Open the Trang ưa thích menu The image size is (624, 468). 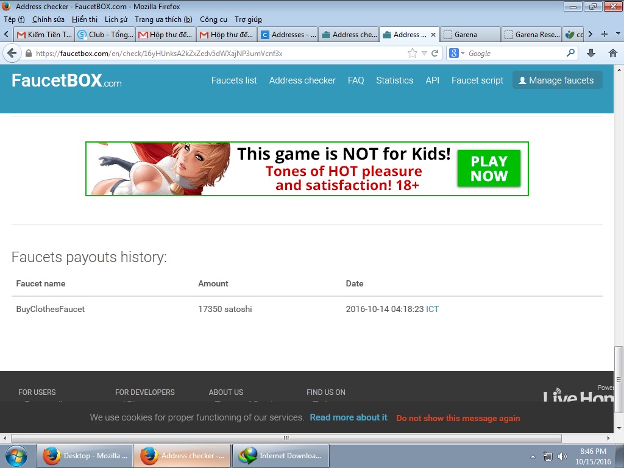tap(163, 19)
